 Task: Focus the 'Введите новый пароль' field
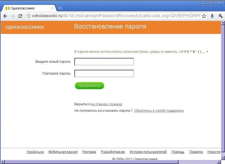104,62
